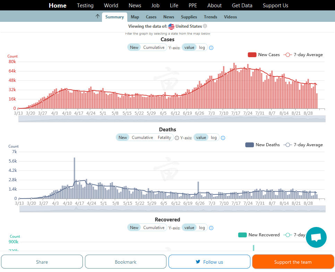Image resolution: width=335 pixels, height=272 pixels.
Task: Open the Trends tab
Action: pos(211,17)
